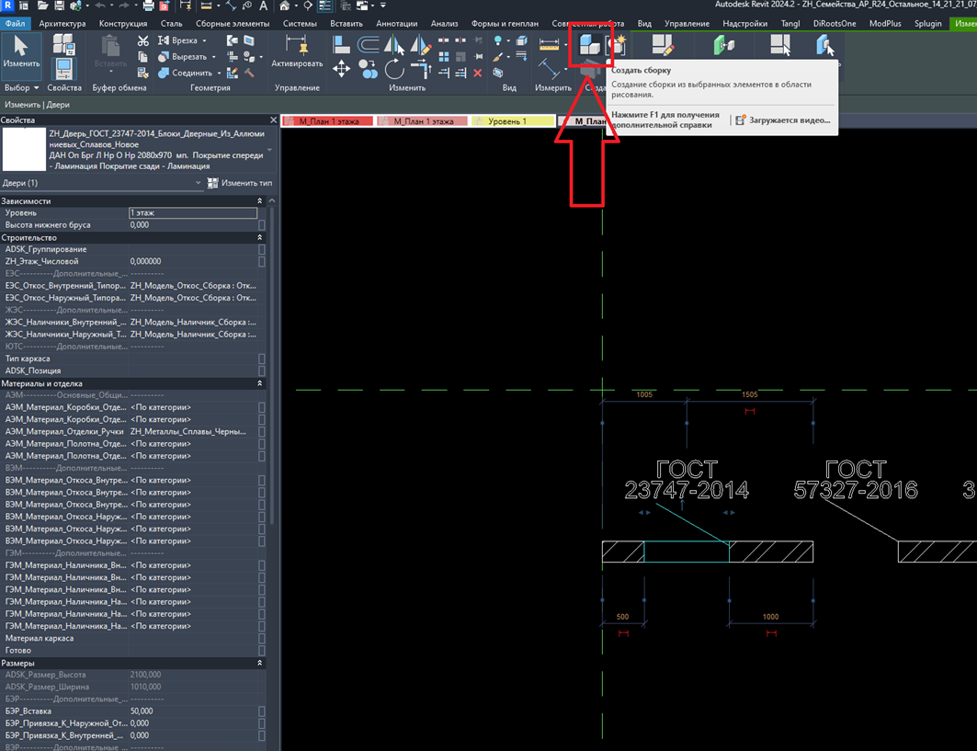Screen dimensions: 977x751
Task: Click the Array tool icon
Action: [444, 57]
